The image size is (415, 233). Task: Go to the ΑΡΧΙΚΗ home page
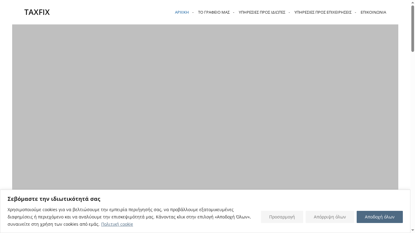pyautogui.click(x=182, y=12)
